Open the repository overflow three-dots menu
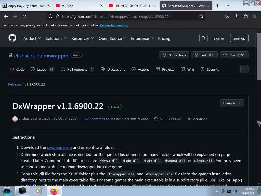The height and width of the screenshot is (196, 261). 244,69
